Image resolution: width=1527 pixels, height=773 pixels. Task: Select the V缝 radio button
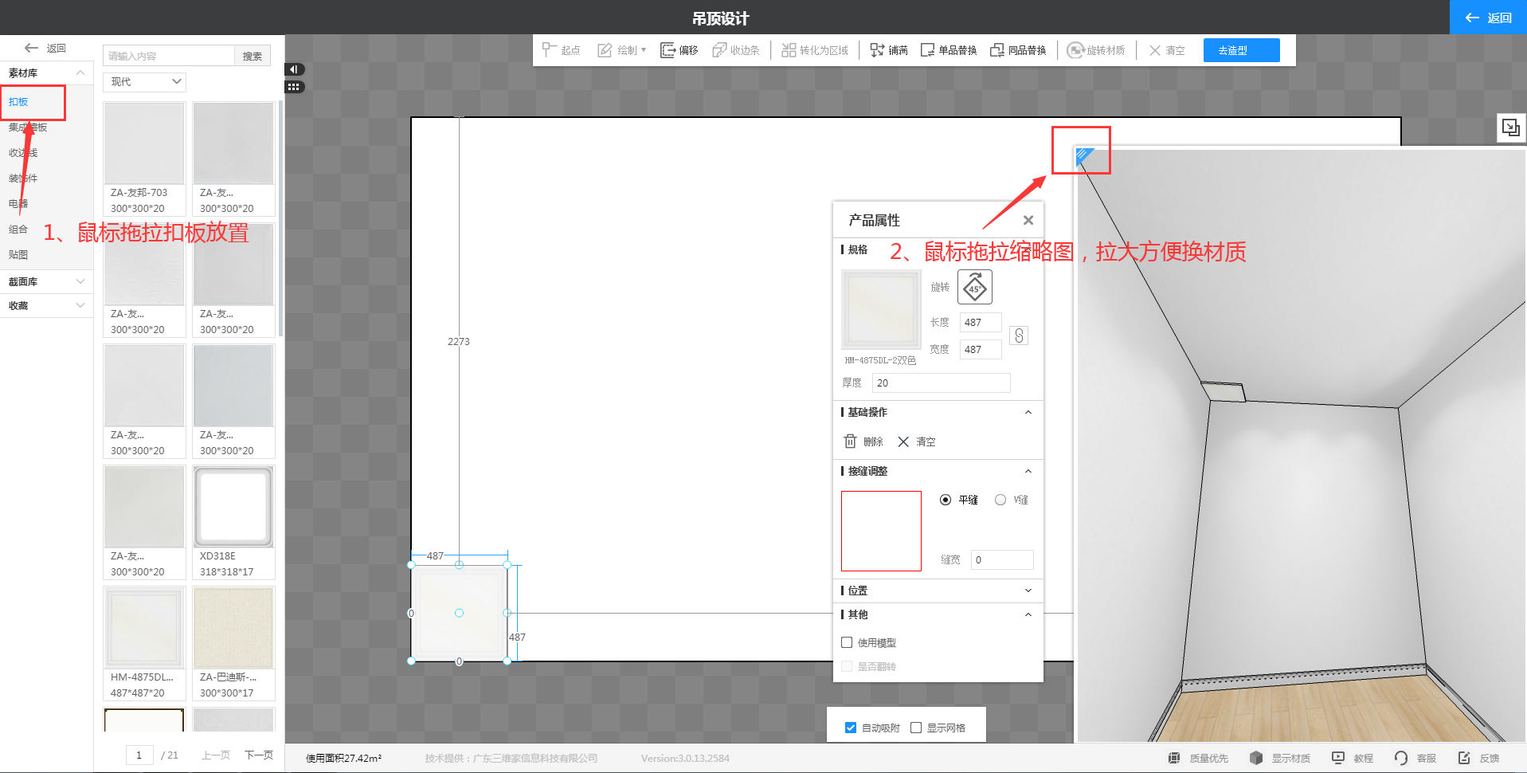coord(1000,500)
